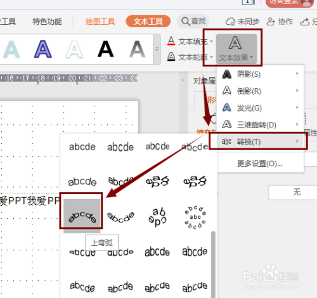Image resolution: width=317 pixels, height=298 pixels.
Task: Select the third warp effect below arch row
Action: pos(157,252)
